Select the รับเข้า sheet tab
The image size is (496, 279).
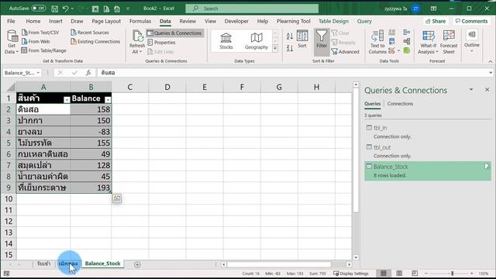pos(43,263)
